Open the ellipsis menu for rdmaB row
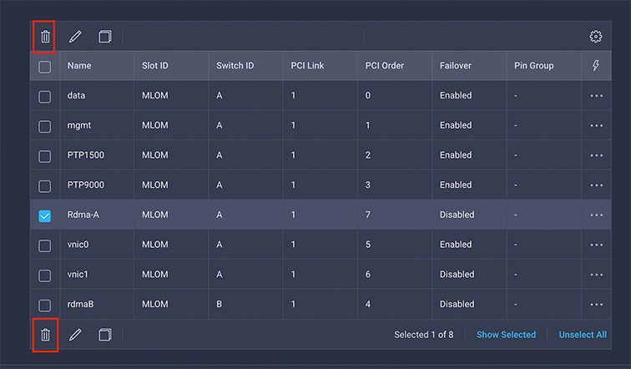Image resolution: width=631 pixels, height=369 pixels. 597,304
